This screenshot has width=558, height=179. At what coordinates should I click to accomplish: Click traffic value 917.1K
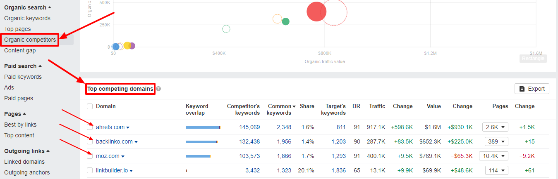click(x=376, y=127)
